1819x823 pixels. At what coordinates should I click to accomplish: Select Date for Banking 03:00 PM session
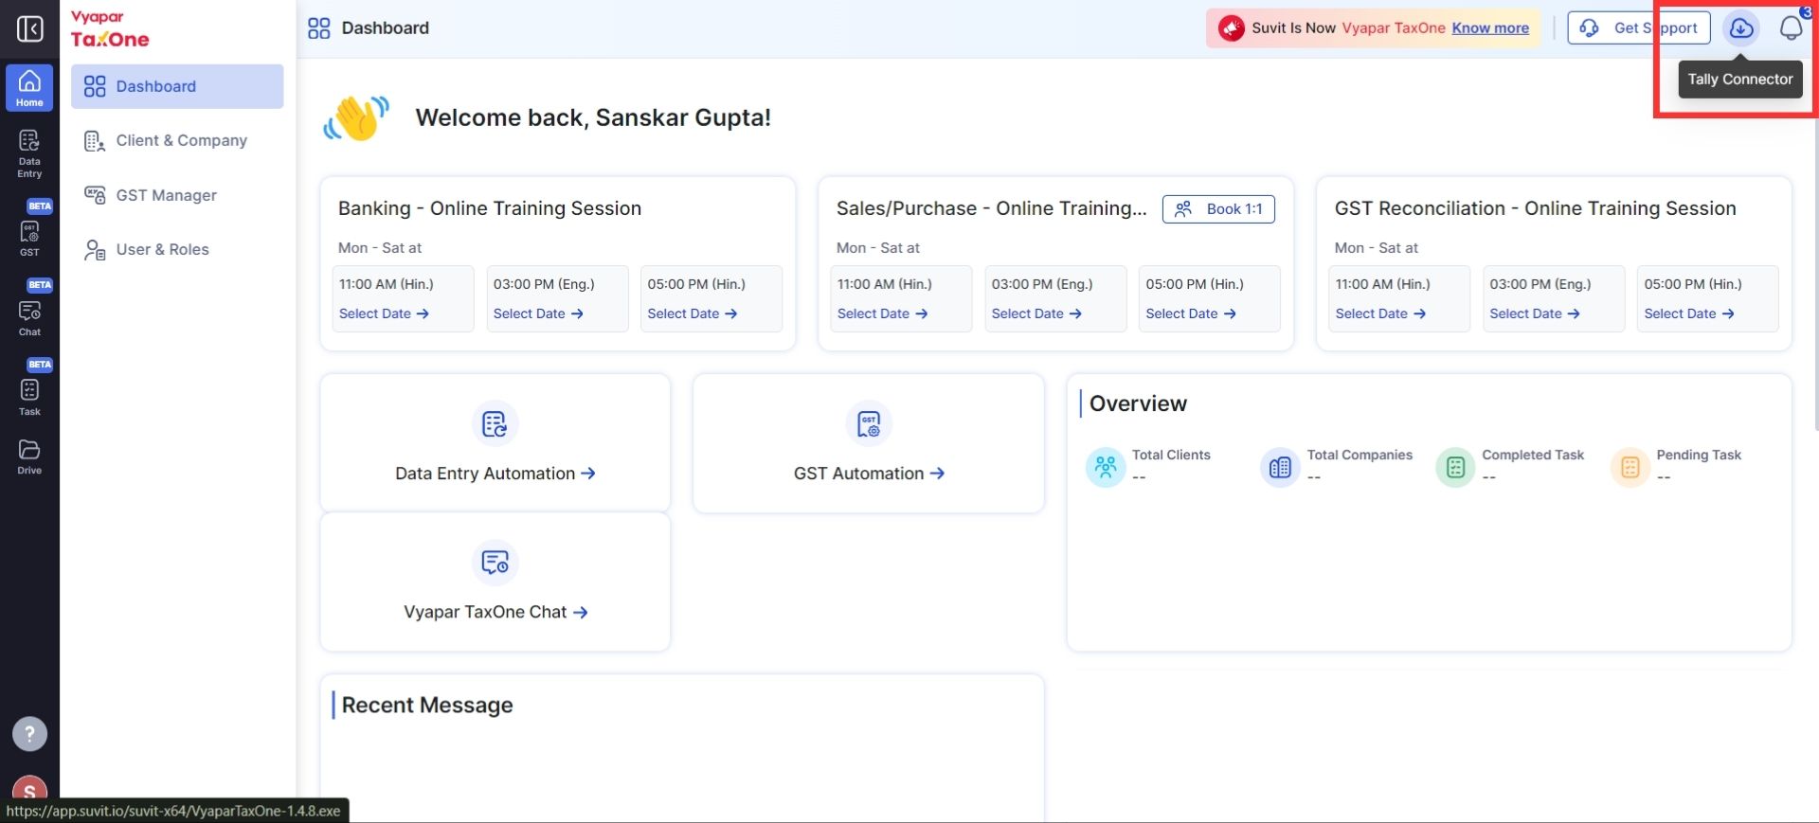click(x=538, y=313)
